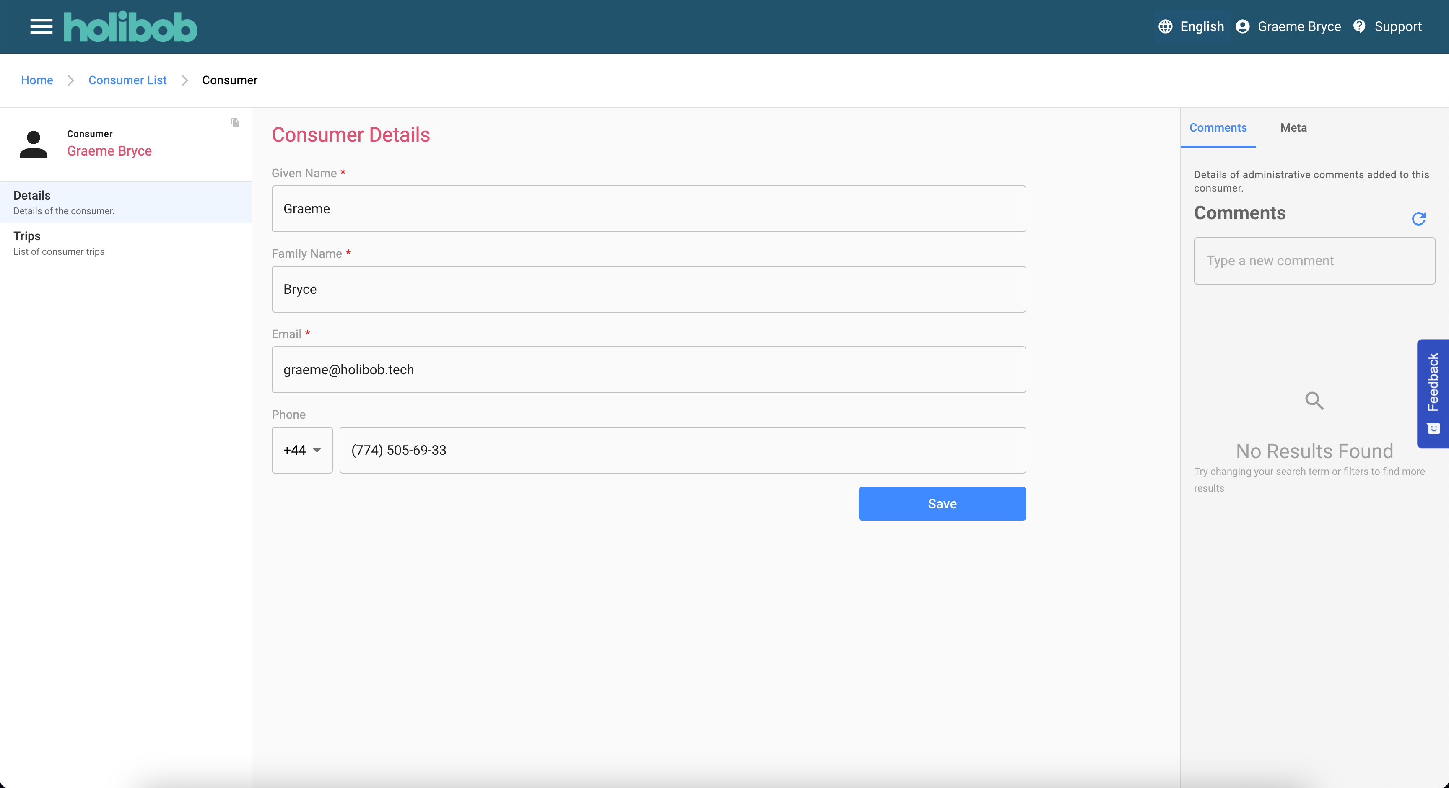This screenshot has width=1449, height=788.
Task: Select the Comments tab
Action: 1218,128
